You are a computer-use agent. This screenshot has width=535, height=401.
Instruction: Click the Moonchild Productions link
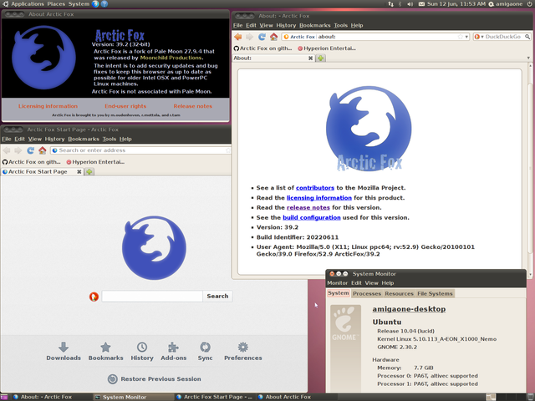[171, 58]
